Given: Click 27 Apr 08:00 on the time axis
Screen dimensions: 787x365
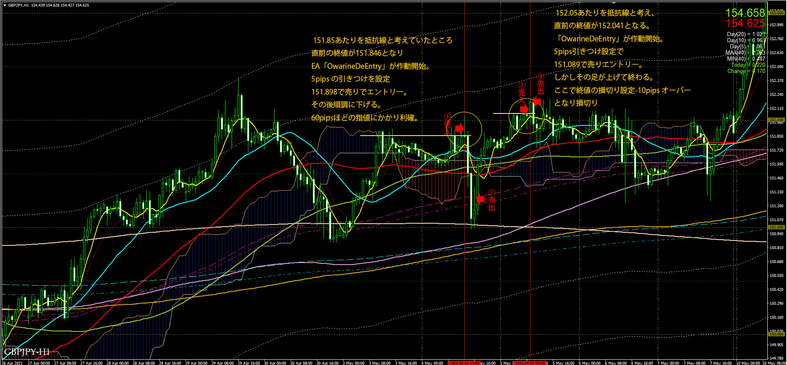Looking at the screenshot, I should pyautogui.click(x=65, y=363).
